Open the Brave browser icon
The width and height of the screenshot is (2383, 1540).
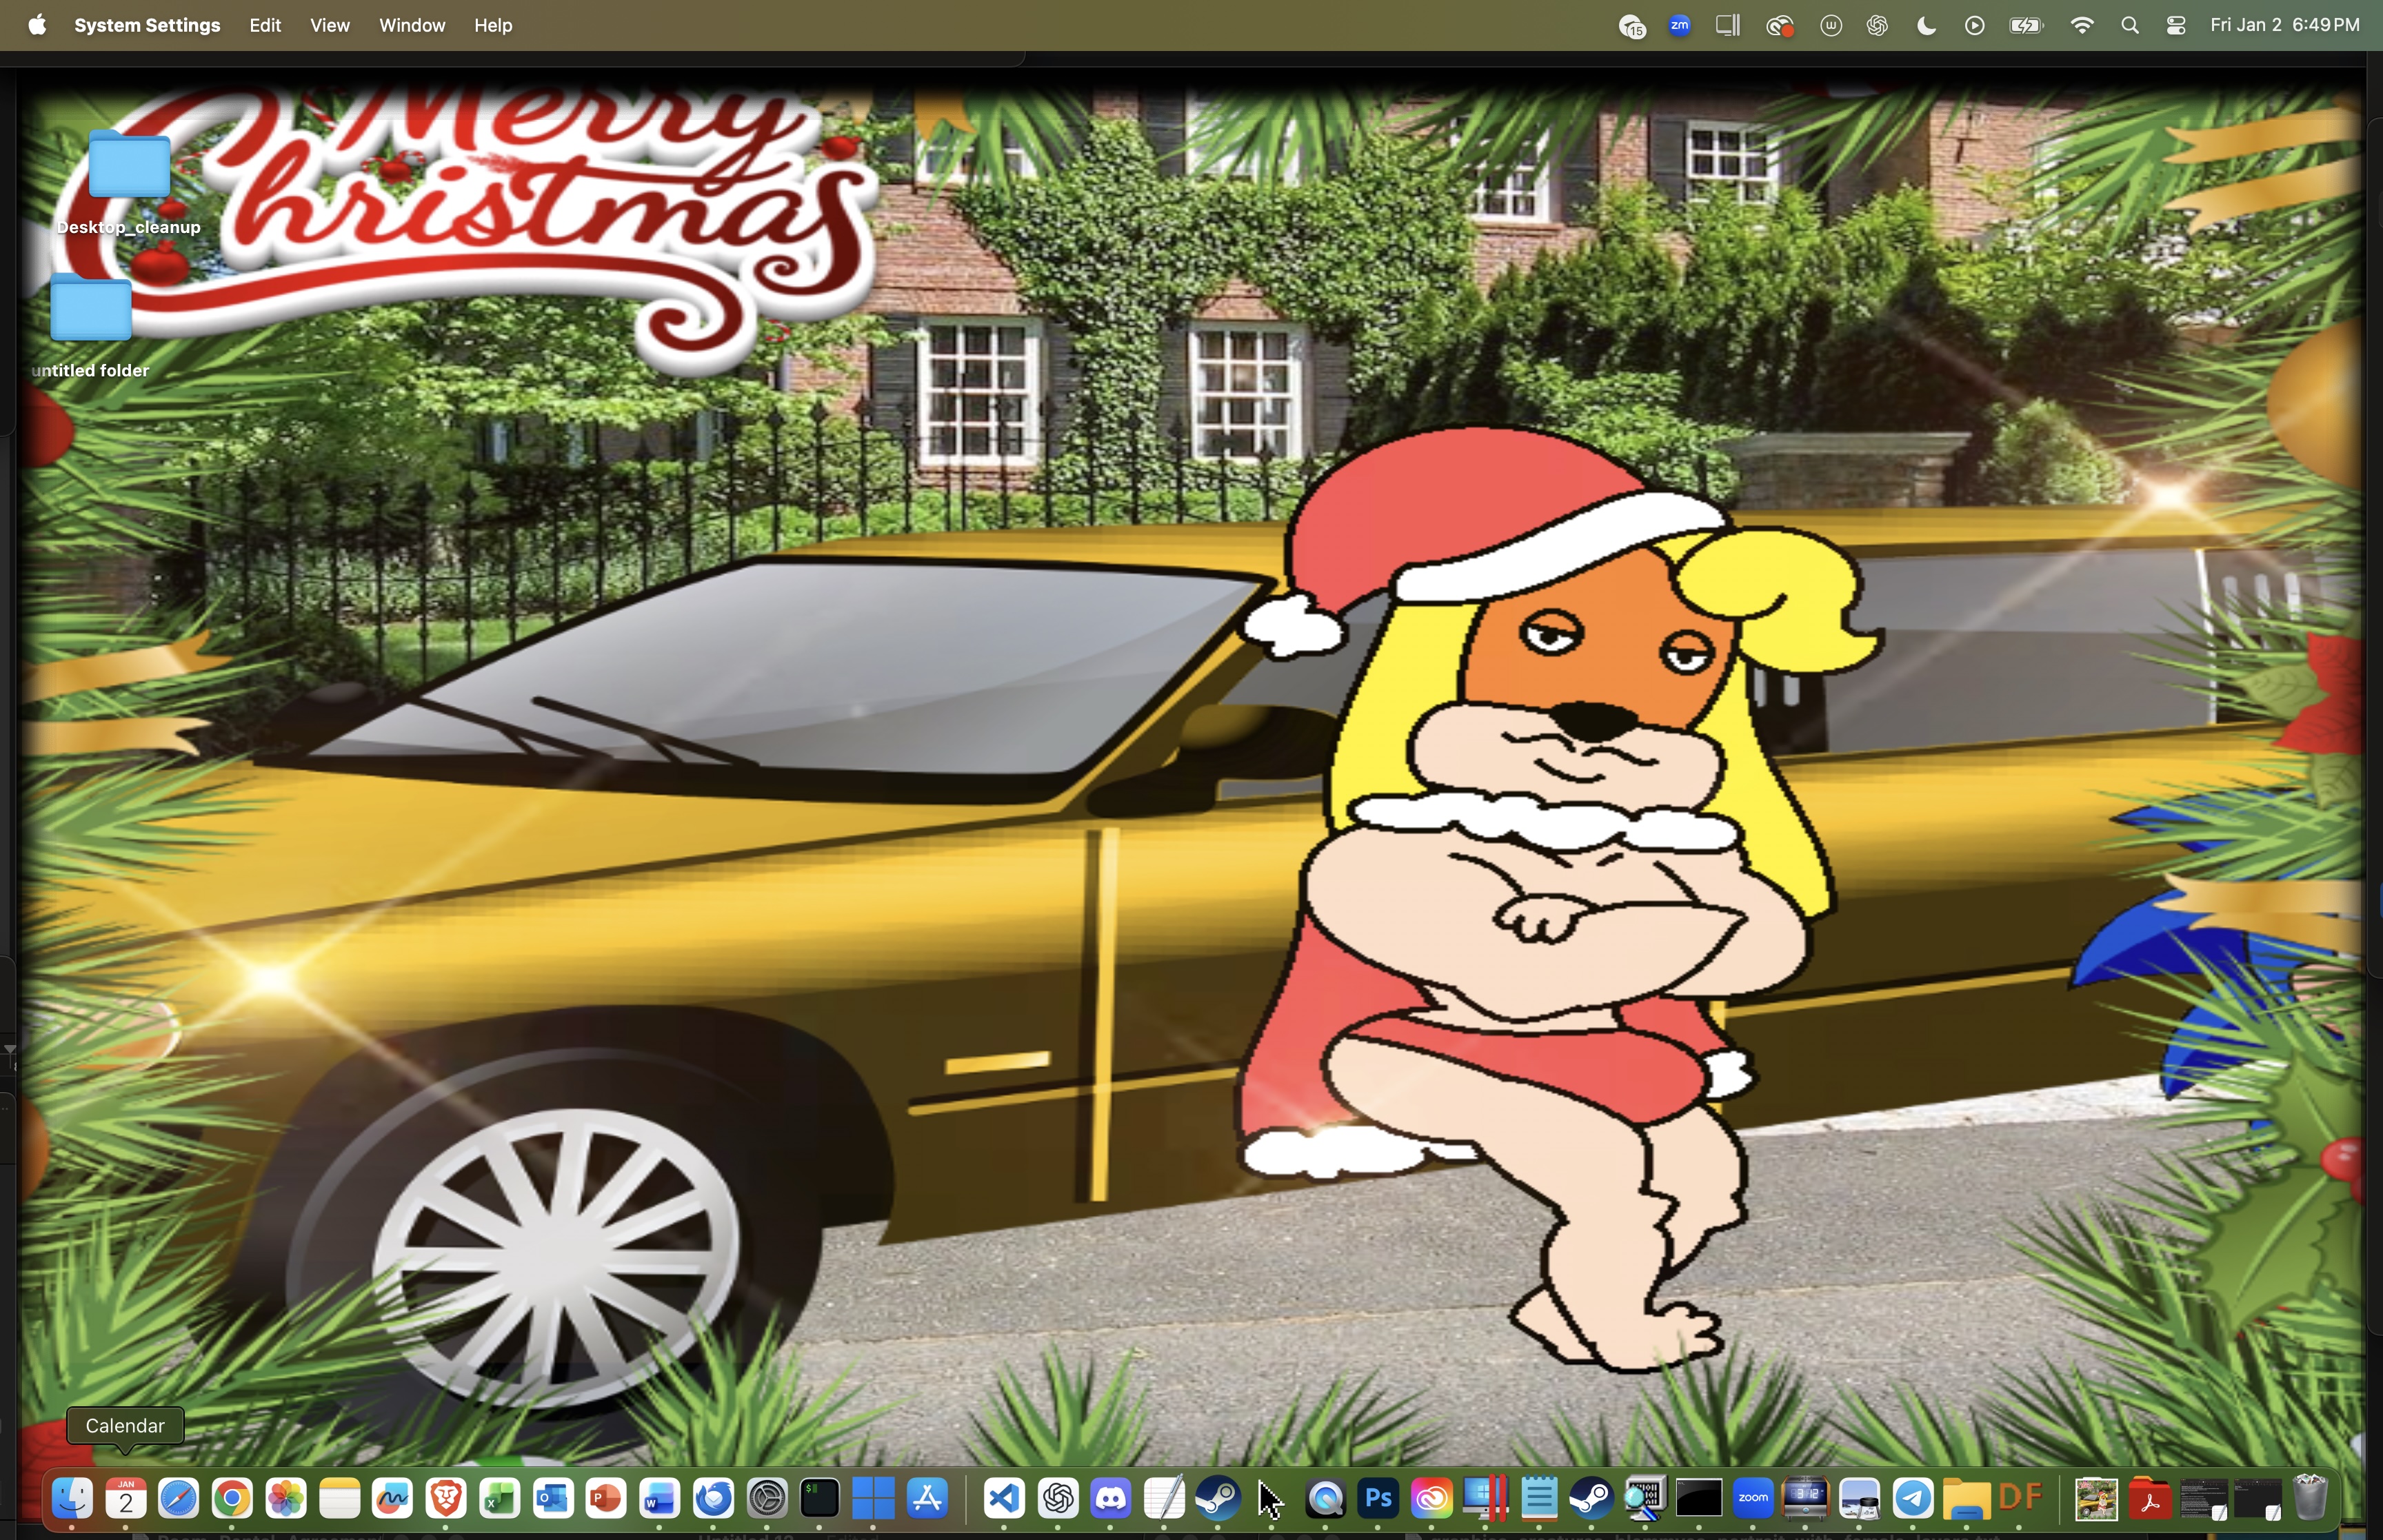tap(446, 1498)
